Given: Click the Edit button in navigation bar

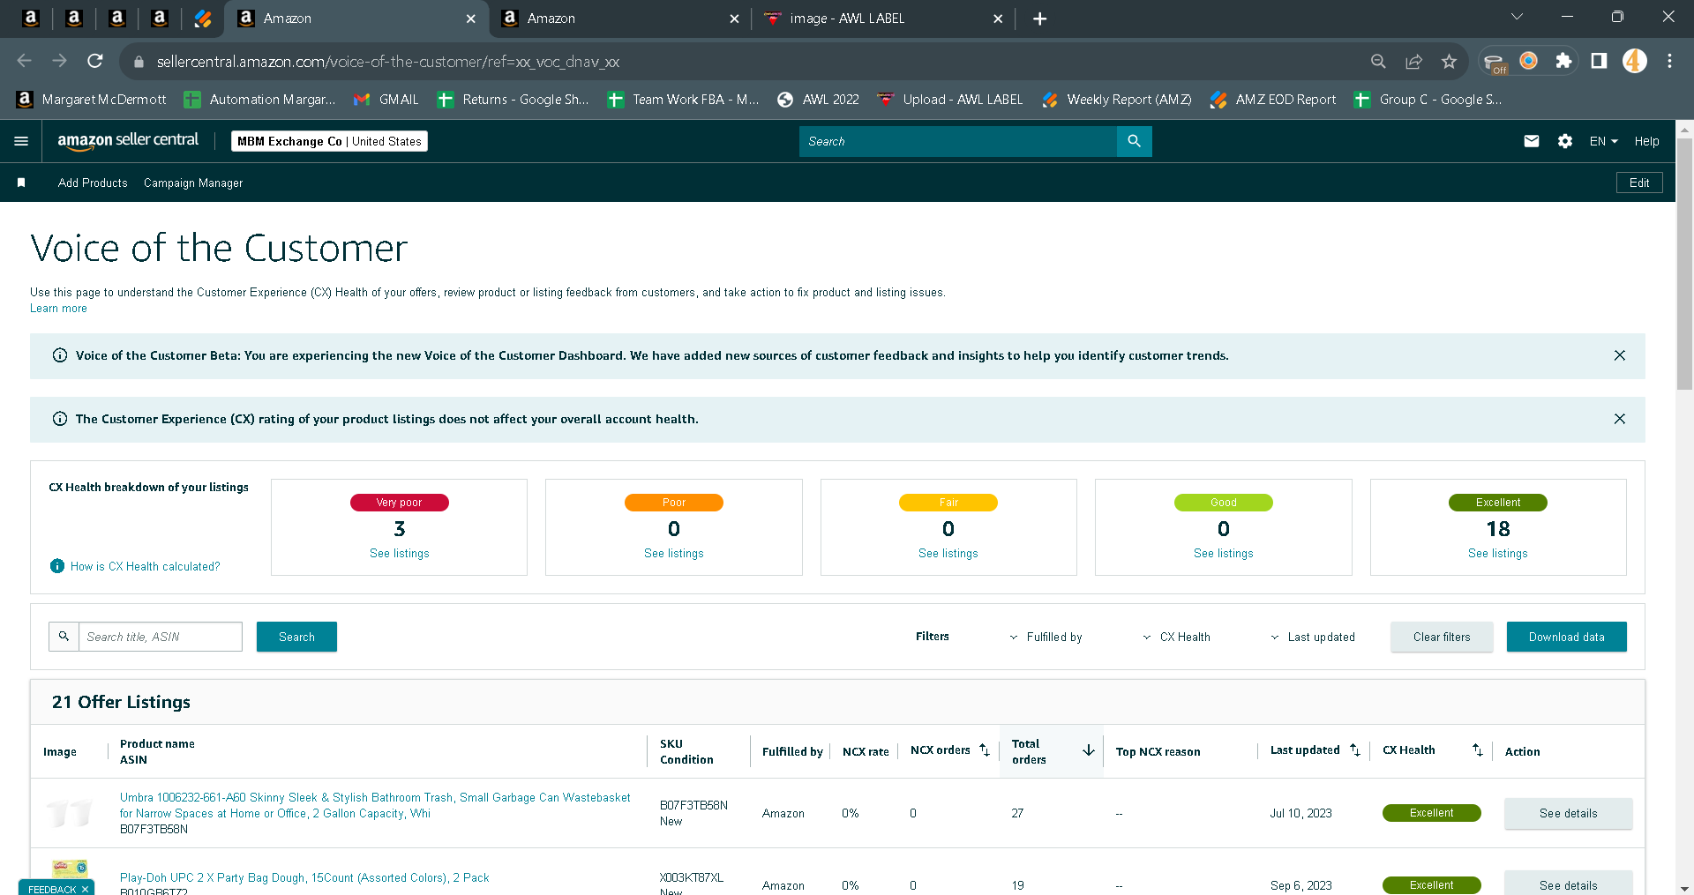Looking at the screenshot, I should 1639,183.
